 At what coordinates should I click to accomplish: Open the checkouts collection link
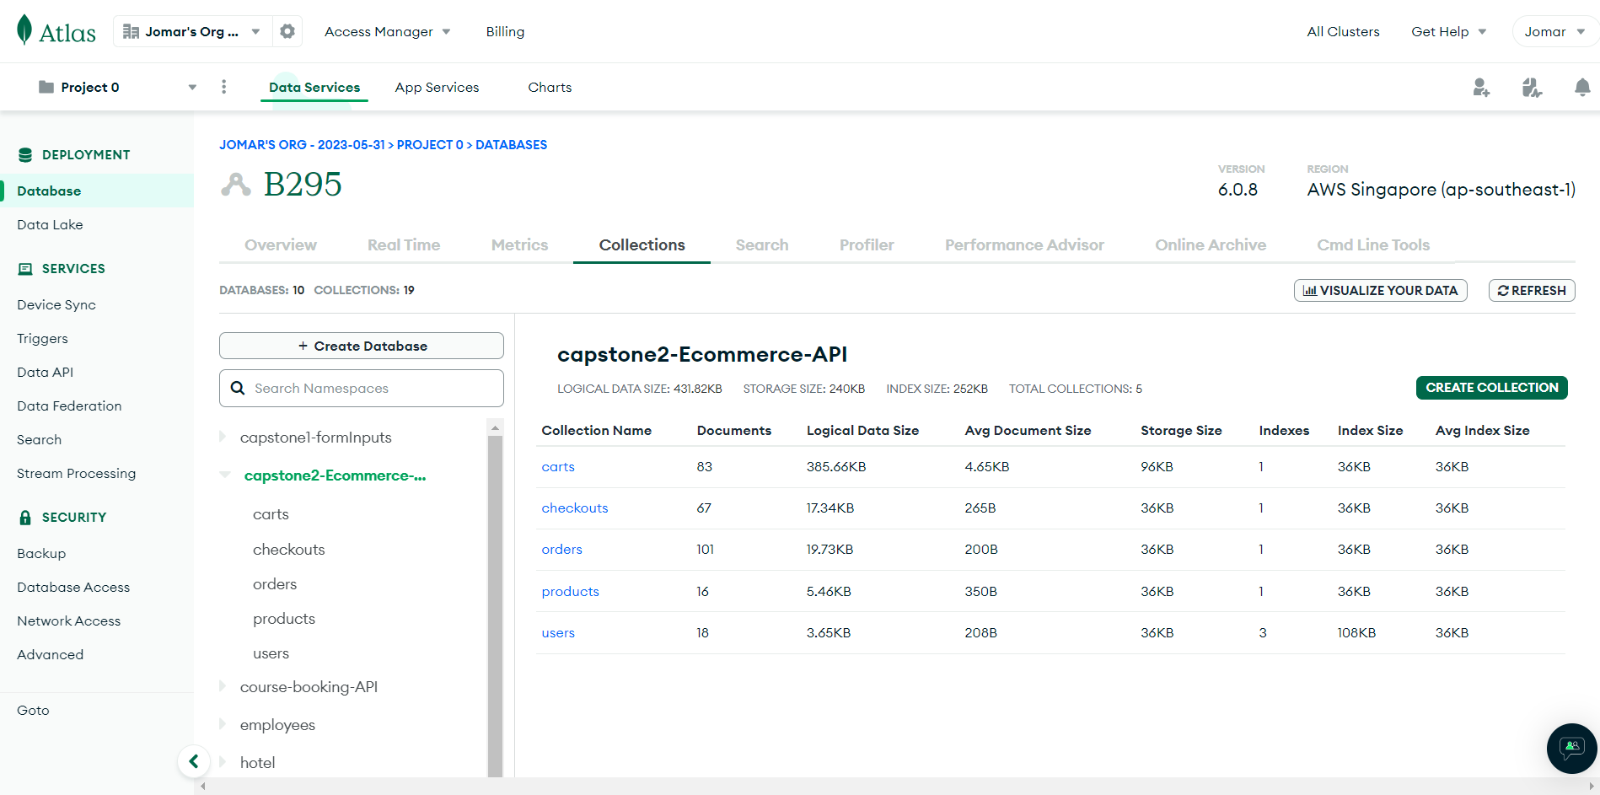575,508
